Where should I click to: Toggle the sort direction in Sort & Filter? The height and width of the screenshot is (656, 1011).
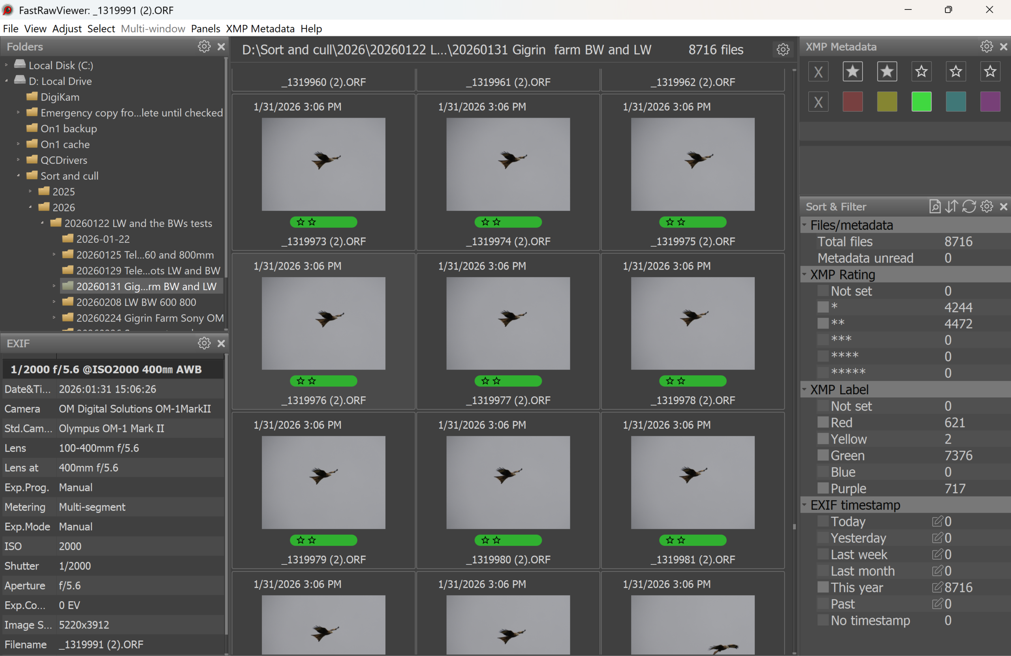953,207
